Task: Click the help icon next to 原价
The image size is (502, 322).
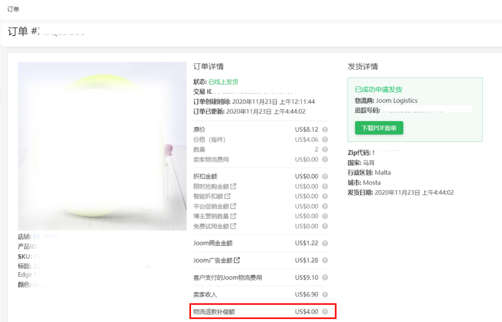Action: point(325,130)
